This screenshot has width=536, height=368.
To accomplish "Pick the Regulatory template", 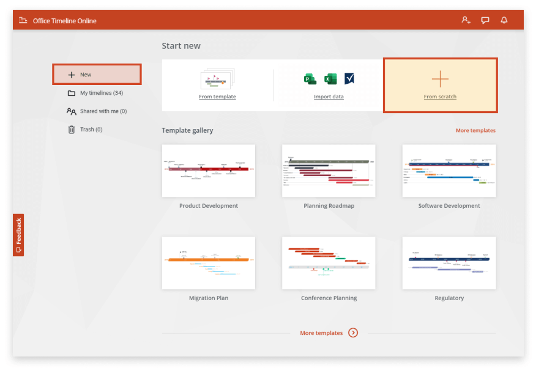I will 449,263.
